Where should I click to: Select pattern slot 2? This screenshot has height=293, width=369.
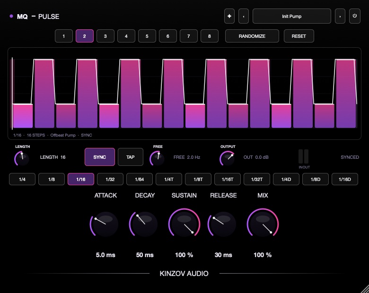85,36
